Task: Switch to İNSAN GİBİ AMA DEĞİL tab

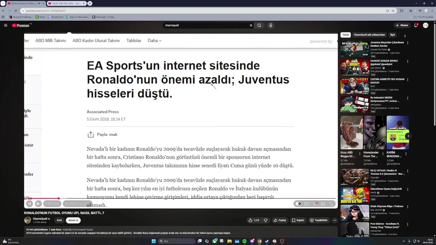Action: tap(66, 3)
